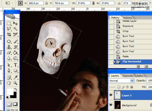Choose the Patch healing tool
The width and height of the screenshot is (152, 111).
[9, 42]
